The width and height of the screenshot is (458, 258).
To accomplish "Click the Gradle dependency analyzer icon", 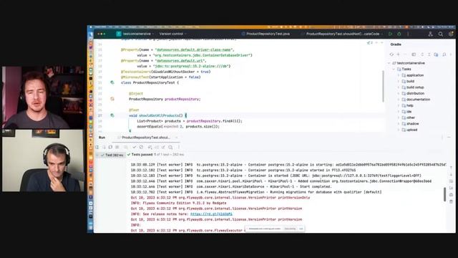I will coord(444,54).
